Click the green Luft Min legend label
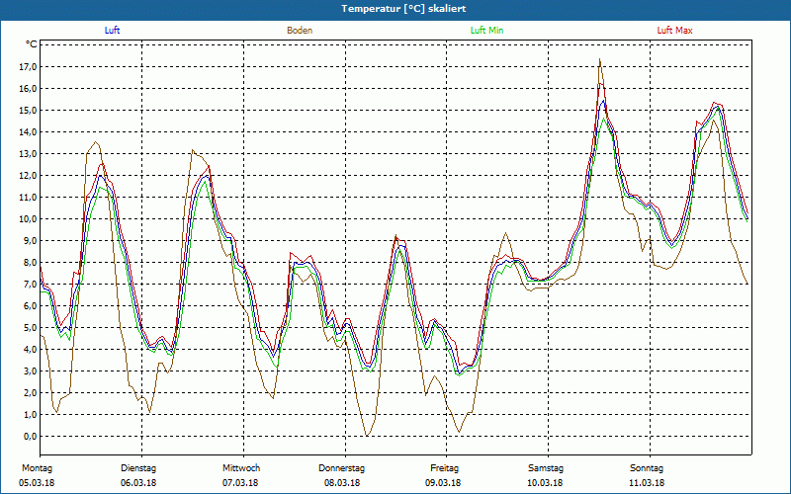Image resolution: width=791 pixels, height=494 pixels. point(486,31)
